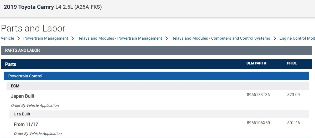The image size is (315, 138).
Task: Go to Powertrain Management breadcrumb
Action: 46,38
